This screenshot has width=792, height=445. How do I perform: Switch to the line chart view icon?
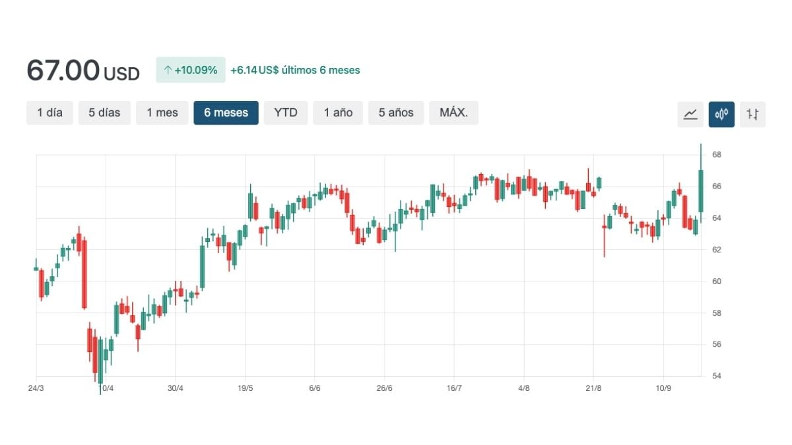690,114
